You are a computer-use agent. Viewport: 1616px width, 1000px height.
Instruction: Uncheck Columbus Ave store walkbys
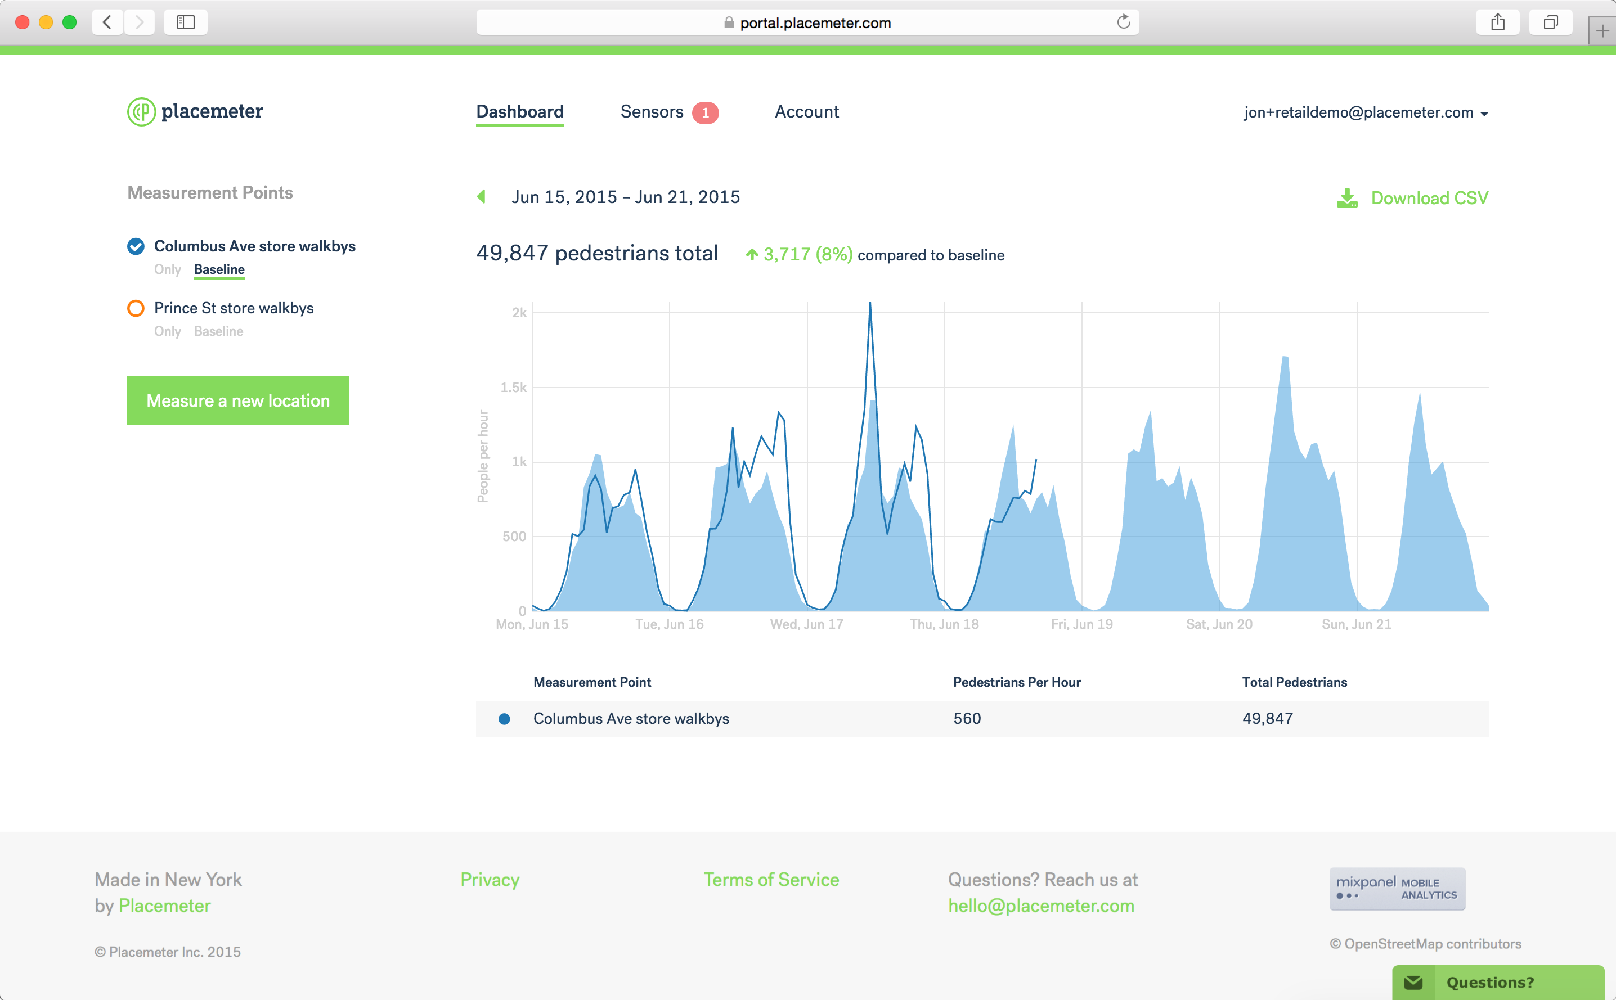pos(136,246)
